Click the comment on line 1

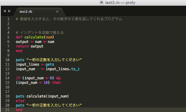click(69, 19)
